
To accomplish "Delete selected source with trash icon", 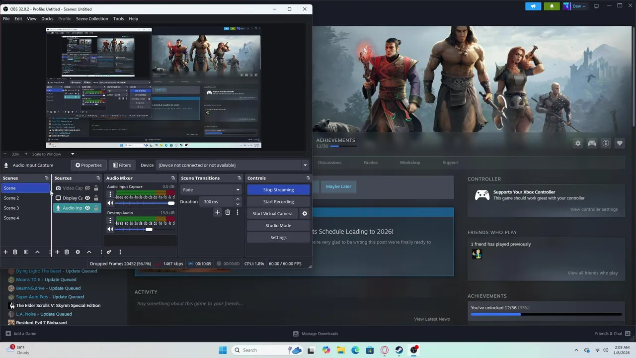I will click(67, 252).
